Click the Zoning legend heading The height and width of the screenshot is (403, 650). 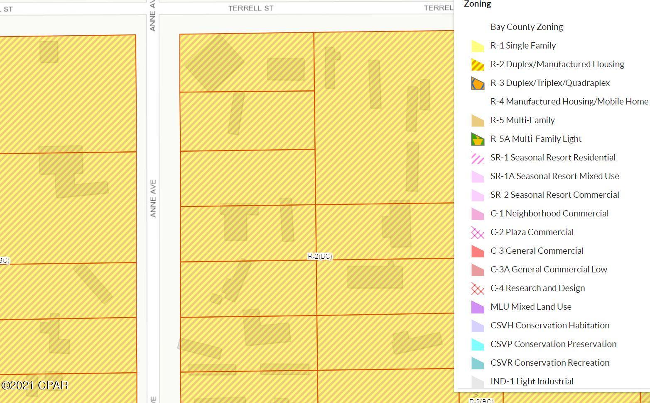477,4
